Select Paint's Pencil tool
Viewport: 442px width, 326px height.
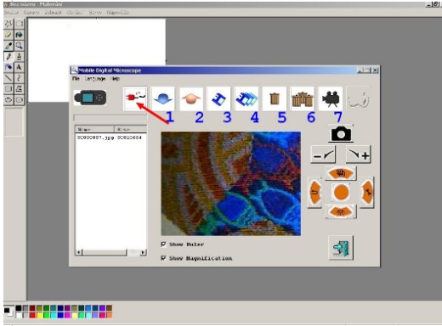point(8,56)
